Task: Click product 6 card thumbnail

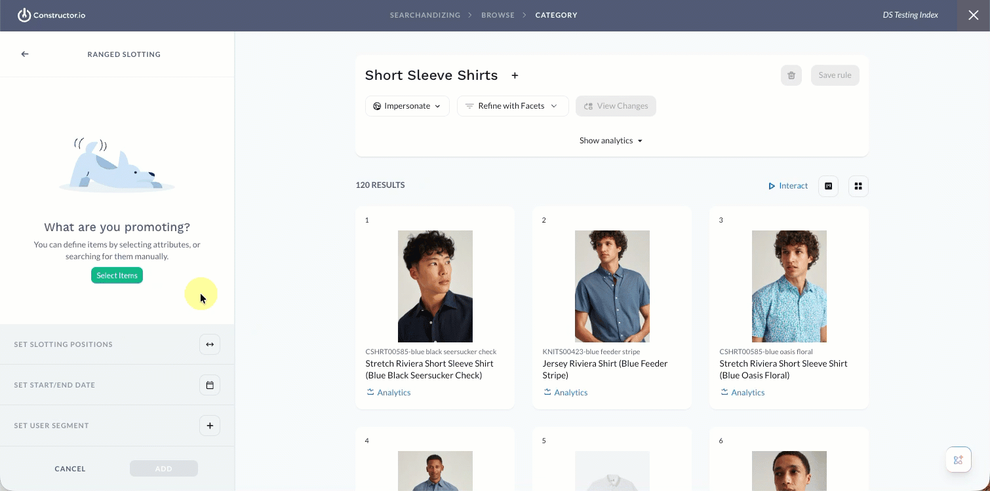Action: tap(789, 471)
